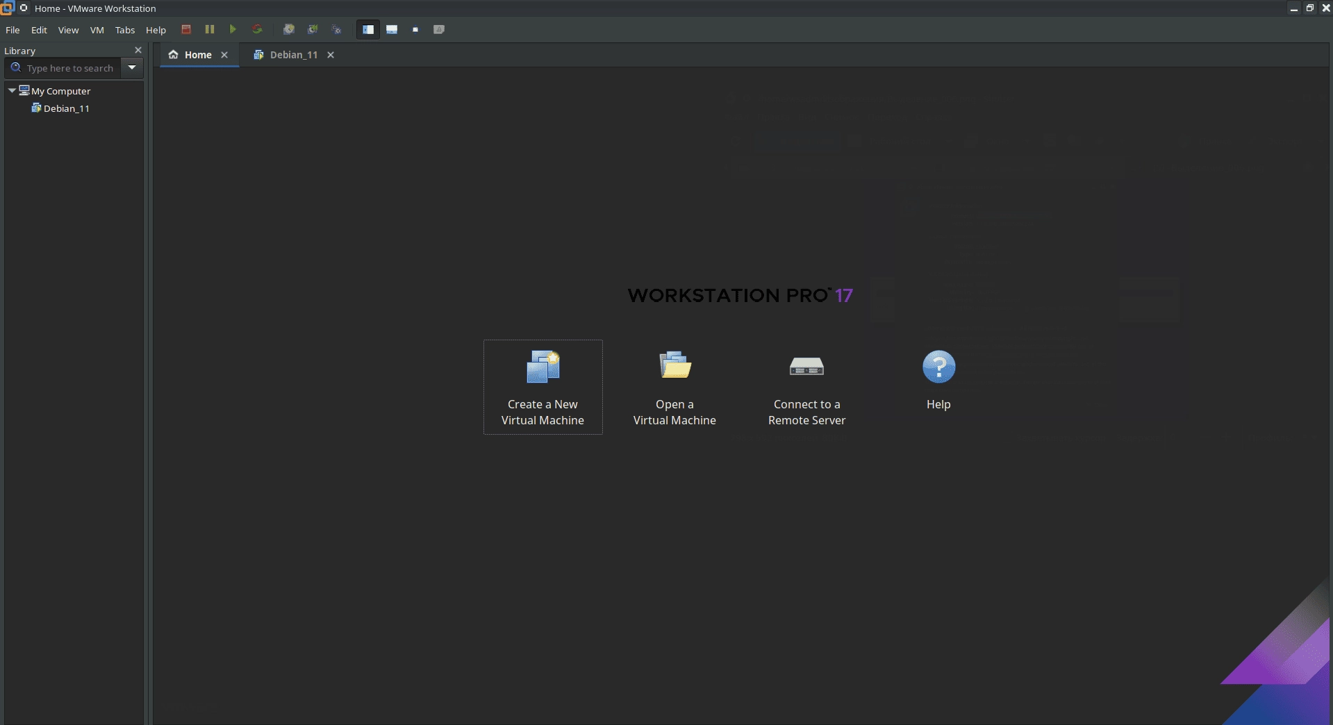Click Connect to a Remote Server label

pos(806,412)
